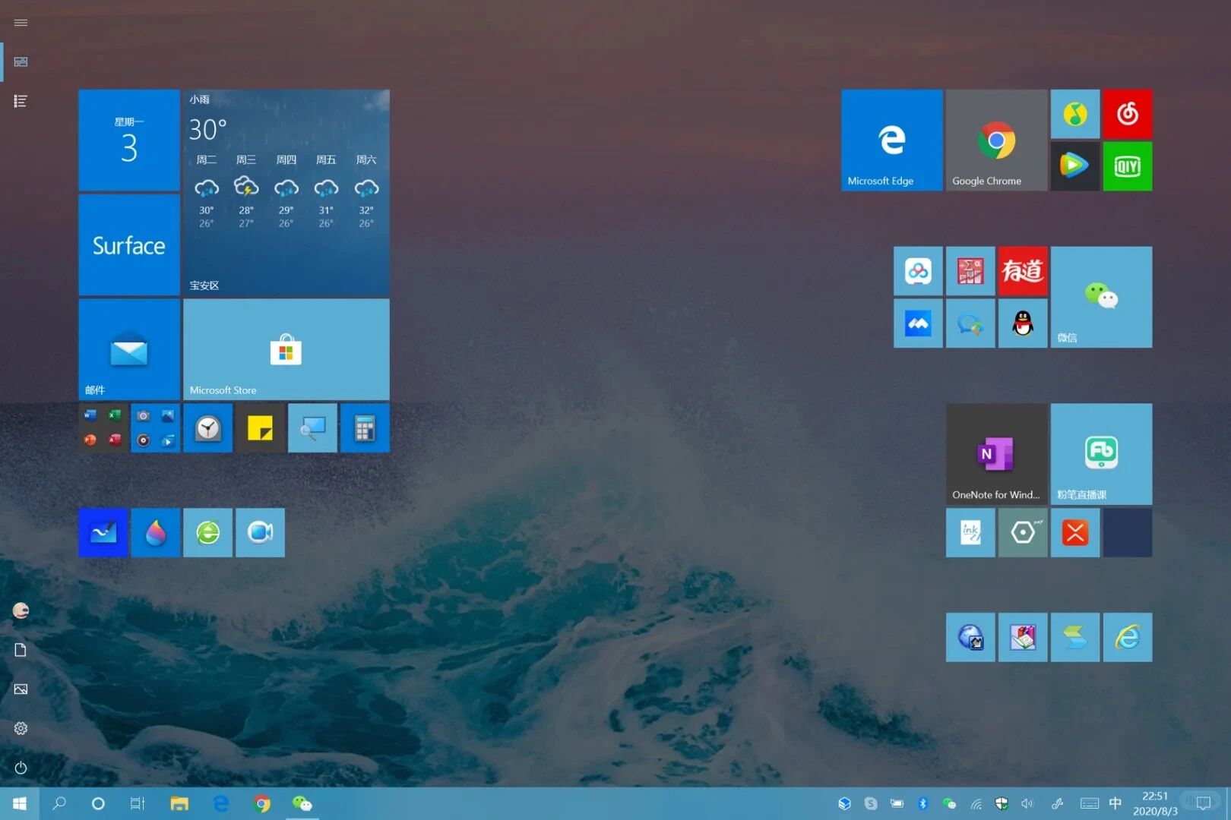The width and height of the screenshot is (1231, 820).
Task: Open the user account menu
Action: (x=21, y=610)
